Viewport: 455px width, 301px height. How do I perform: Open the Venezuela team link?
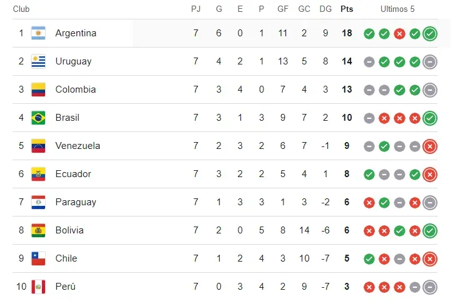[x=78, y=146]
